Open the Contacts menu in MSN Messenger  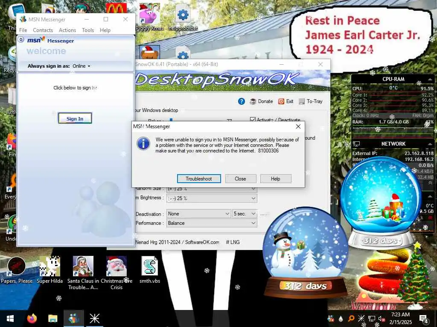pyautogui.click(x=43, y=30)
